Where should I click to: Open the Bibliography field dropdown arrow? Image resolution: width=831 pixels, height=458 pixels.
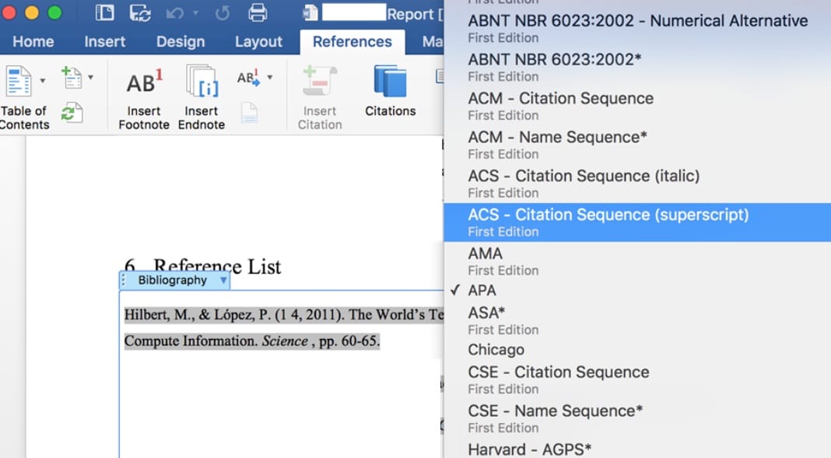[223, 280]
